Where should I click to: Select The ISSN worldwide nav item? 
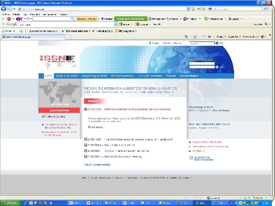(x=150, y=76)
